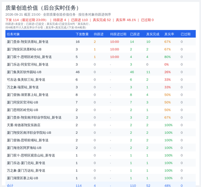
Task: Click the note line starting with 待跟进=未提交
Action: pos(48,24)
